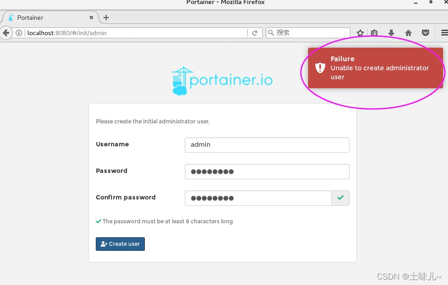Open the Firefox hamburger menu
Screen dimensions: 448x285
[444, 33]
